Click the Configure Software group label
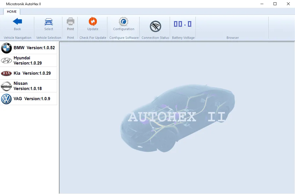Screen dimensions: 295x194 (x=124, y=38)
